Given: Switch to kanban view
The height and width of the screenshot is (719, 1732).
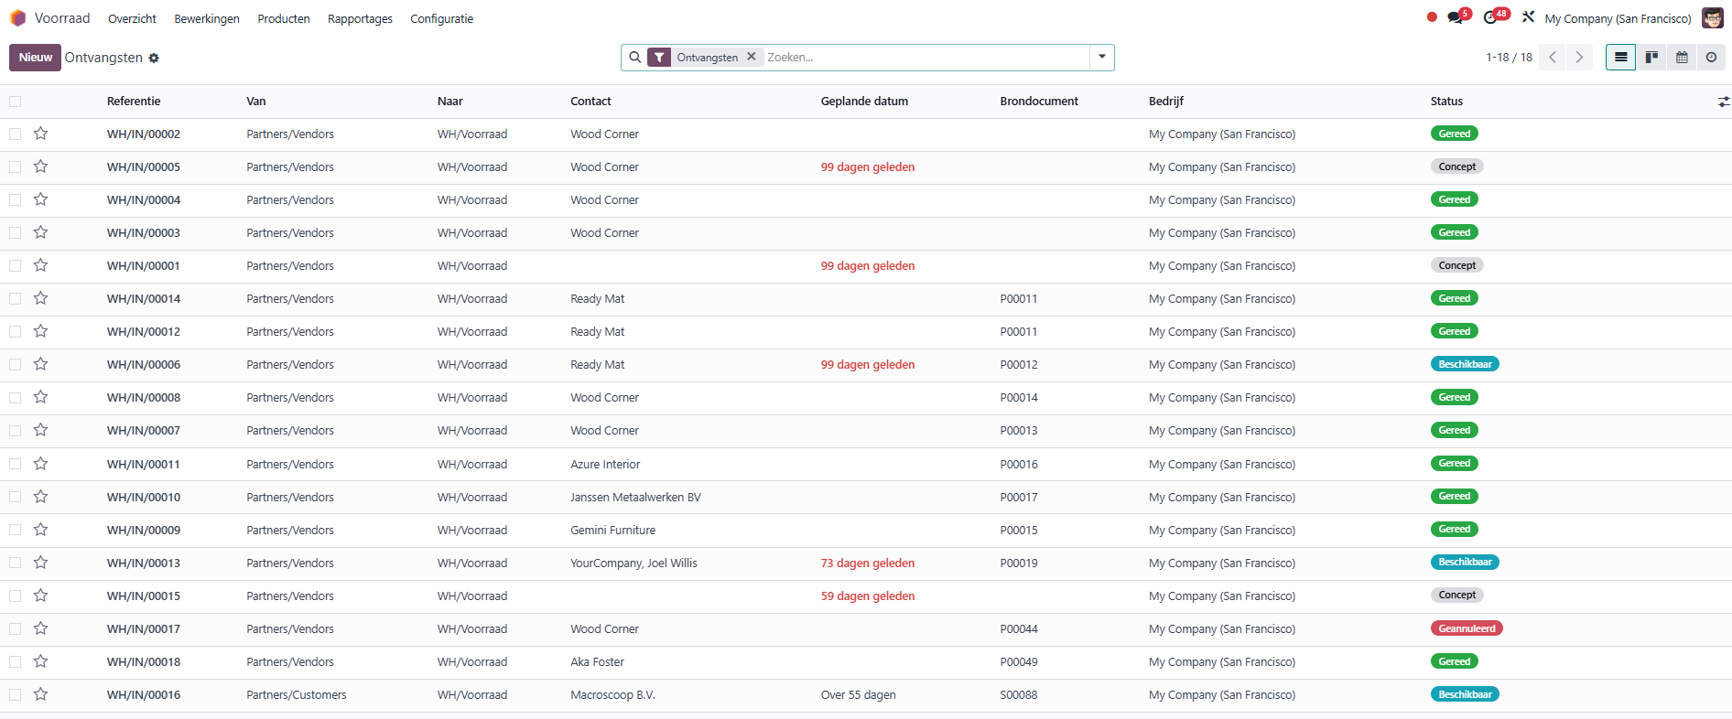Looking at the screenshot, I should click(x=1651, y=58).
